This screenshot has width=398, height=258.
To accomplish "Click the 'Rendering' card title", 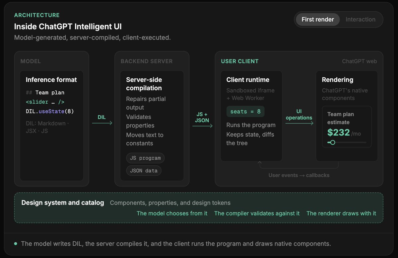I will 338,80.
